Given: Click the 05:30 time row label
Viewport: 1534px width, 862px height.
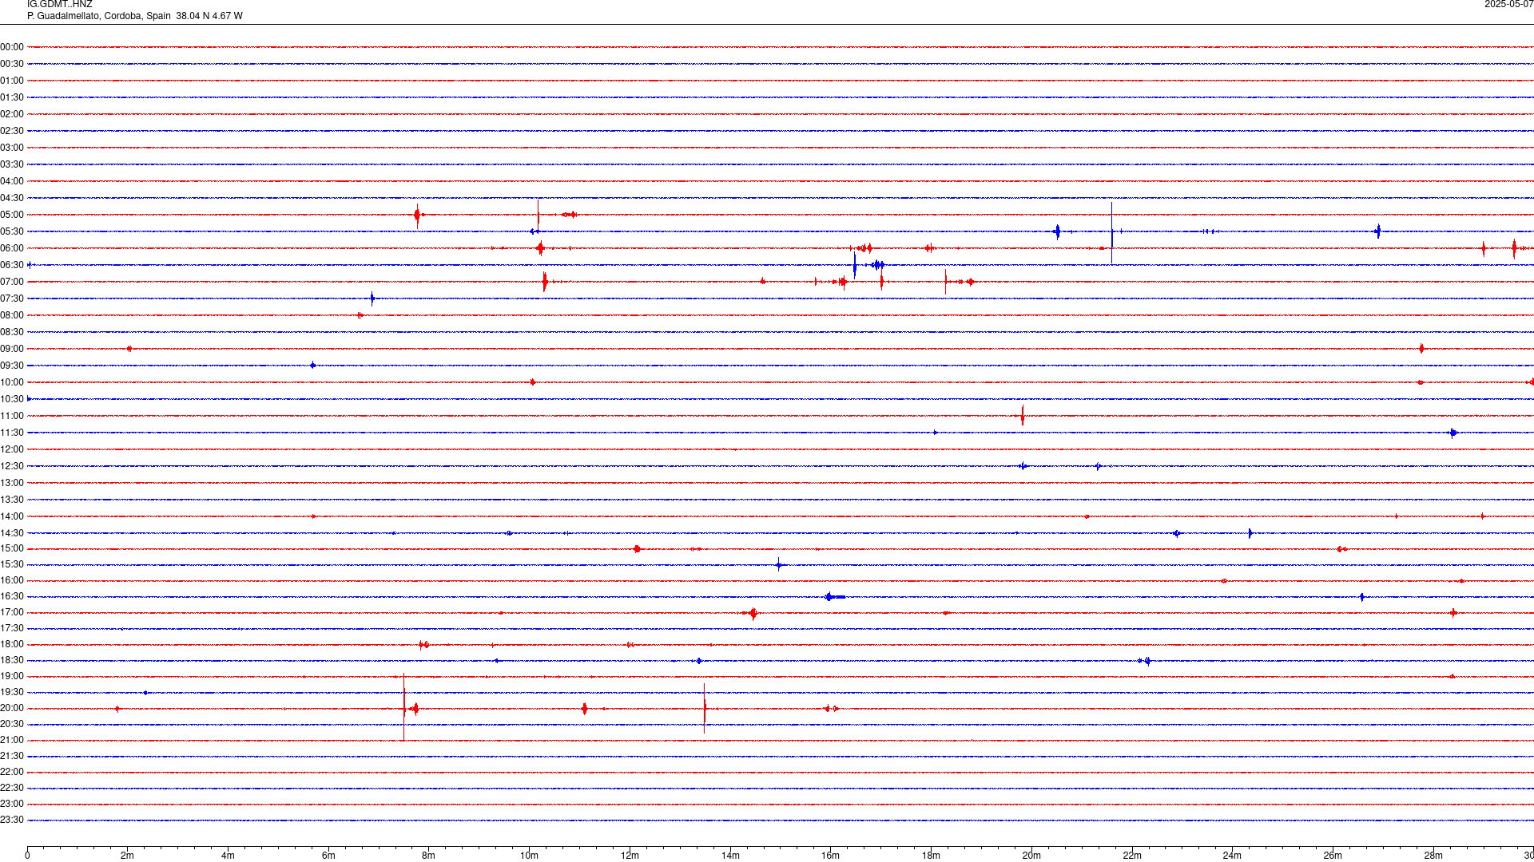Looking at the screenshot, I should coord(12,231).
